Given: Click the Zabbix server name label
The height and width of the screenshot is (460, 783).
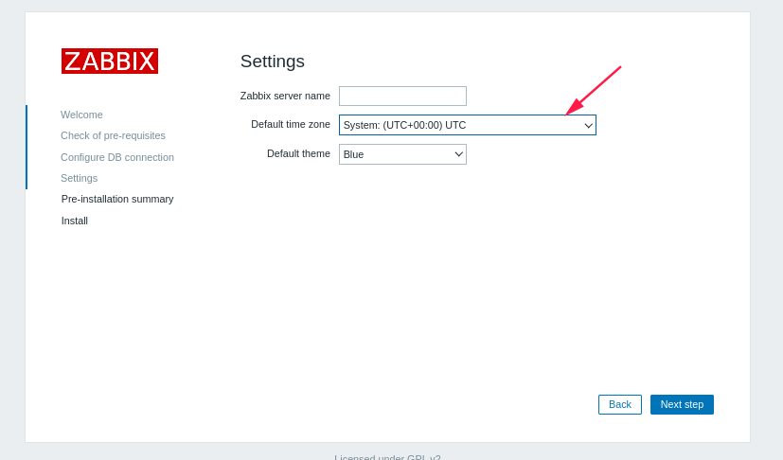Looking at the screenshot, I should [x=285, y=96].
